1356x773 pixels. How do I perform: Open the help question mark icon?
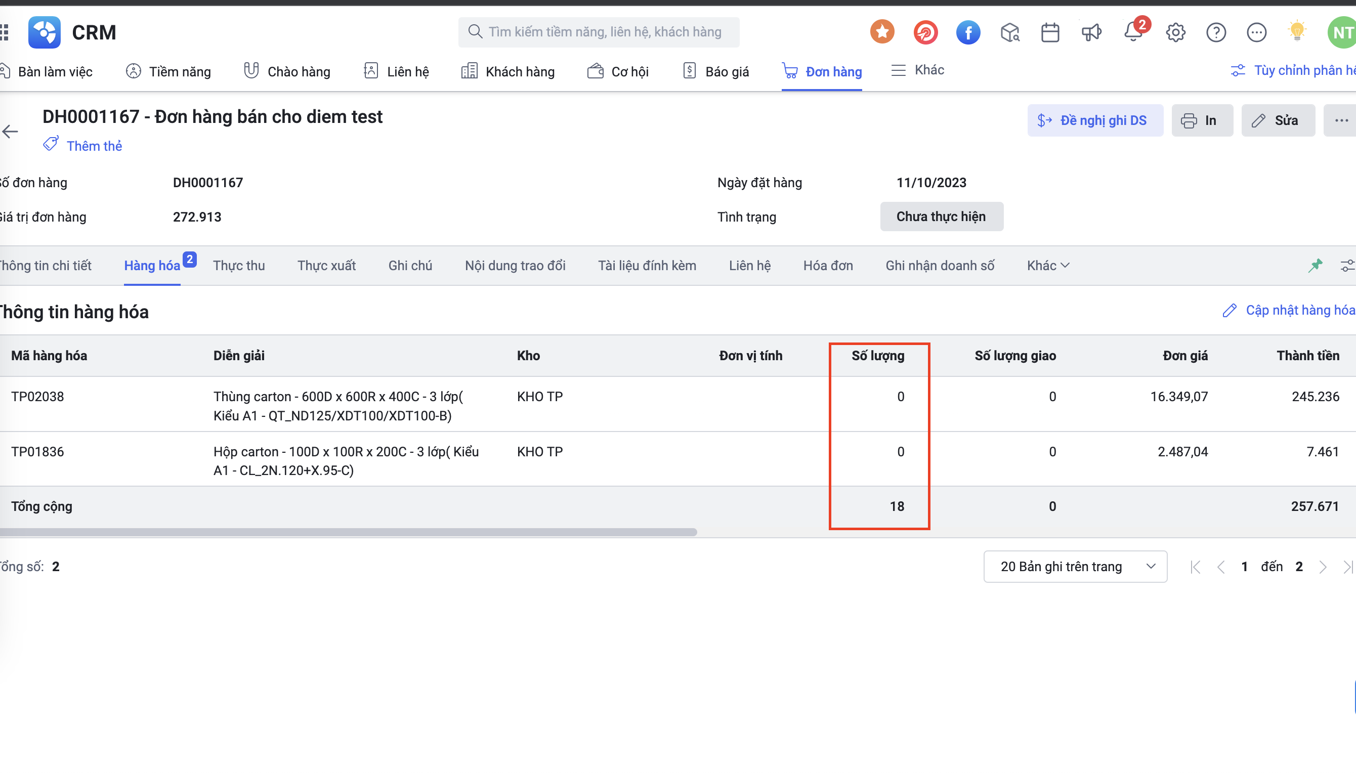point(1216,32)
